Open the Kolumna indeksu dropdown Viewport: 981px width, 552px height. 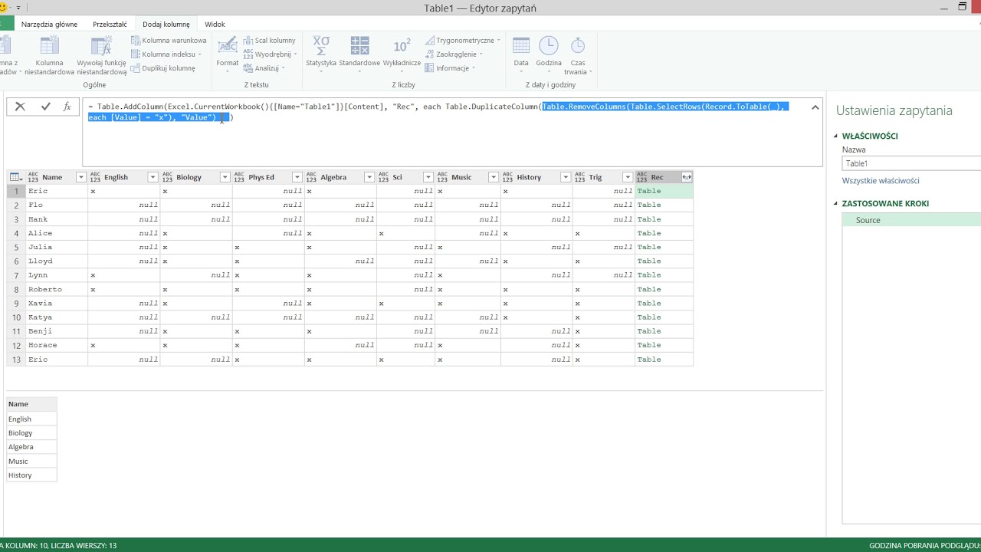tap(200, 54)
